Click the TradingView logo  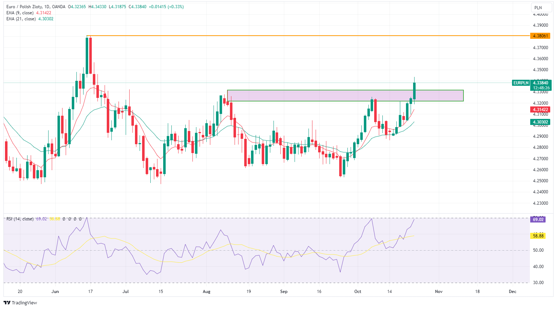[x=20, y=303]
